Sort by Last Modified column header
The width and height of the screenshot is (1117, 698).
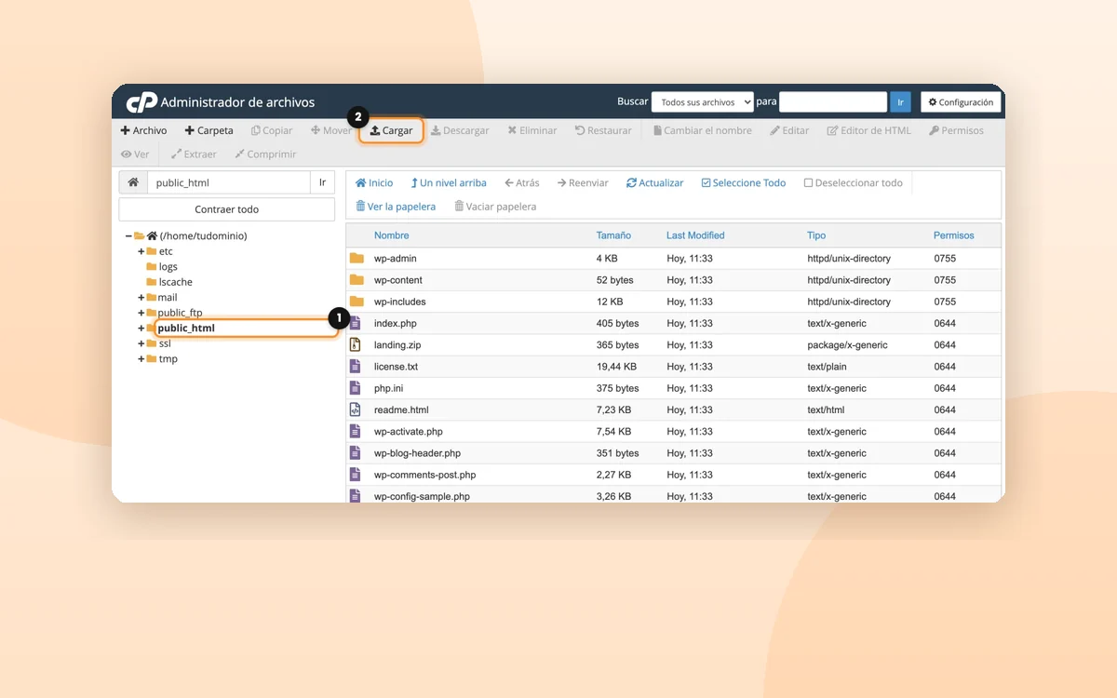[695, 235]
